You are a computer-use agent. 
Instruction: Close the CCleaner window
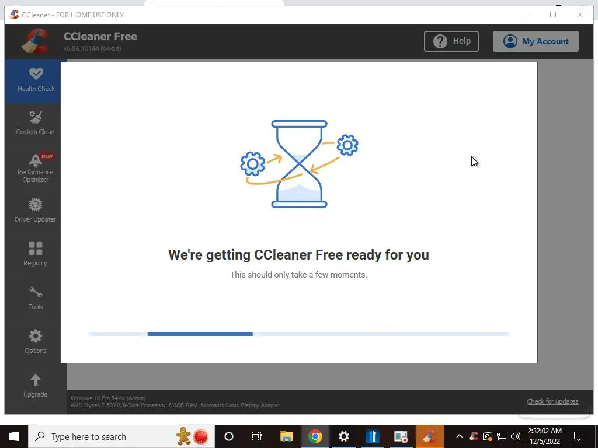[580, 15]
